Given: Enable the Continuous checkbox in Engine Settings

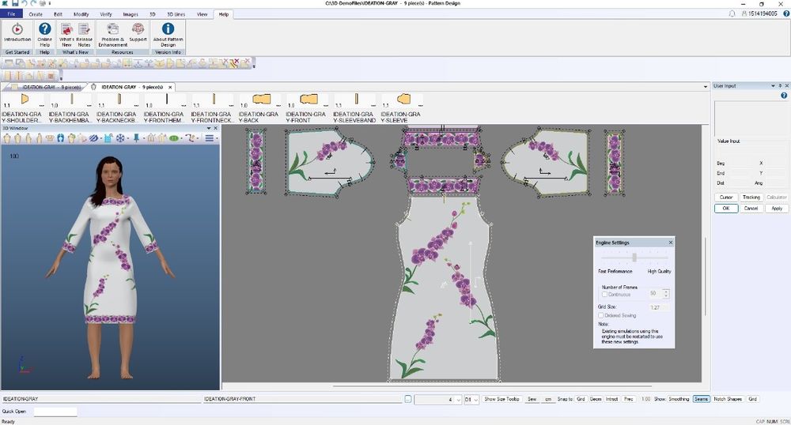Looking at the screenshot, I should pyautogui.click(x=605, y=294).
